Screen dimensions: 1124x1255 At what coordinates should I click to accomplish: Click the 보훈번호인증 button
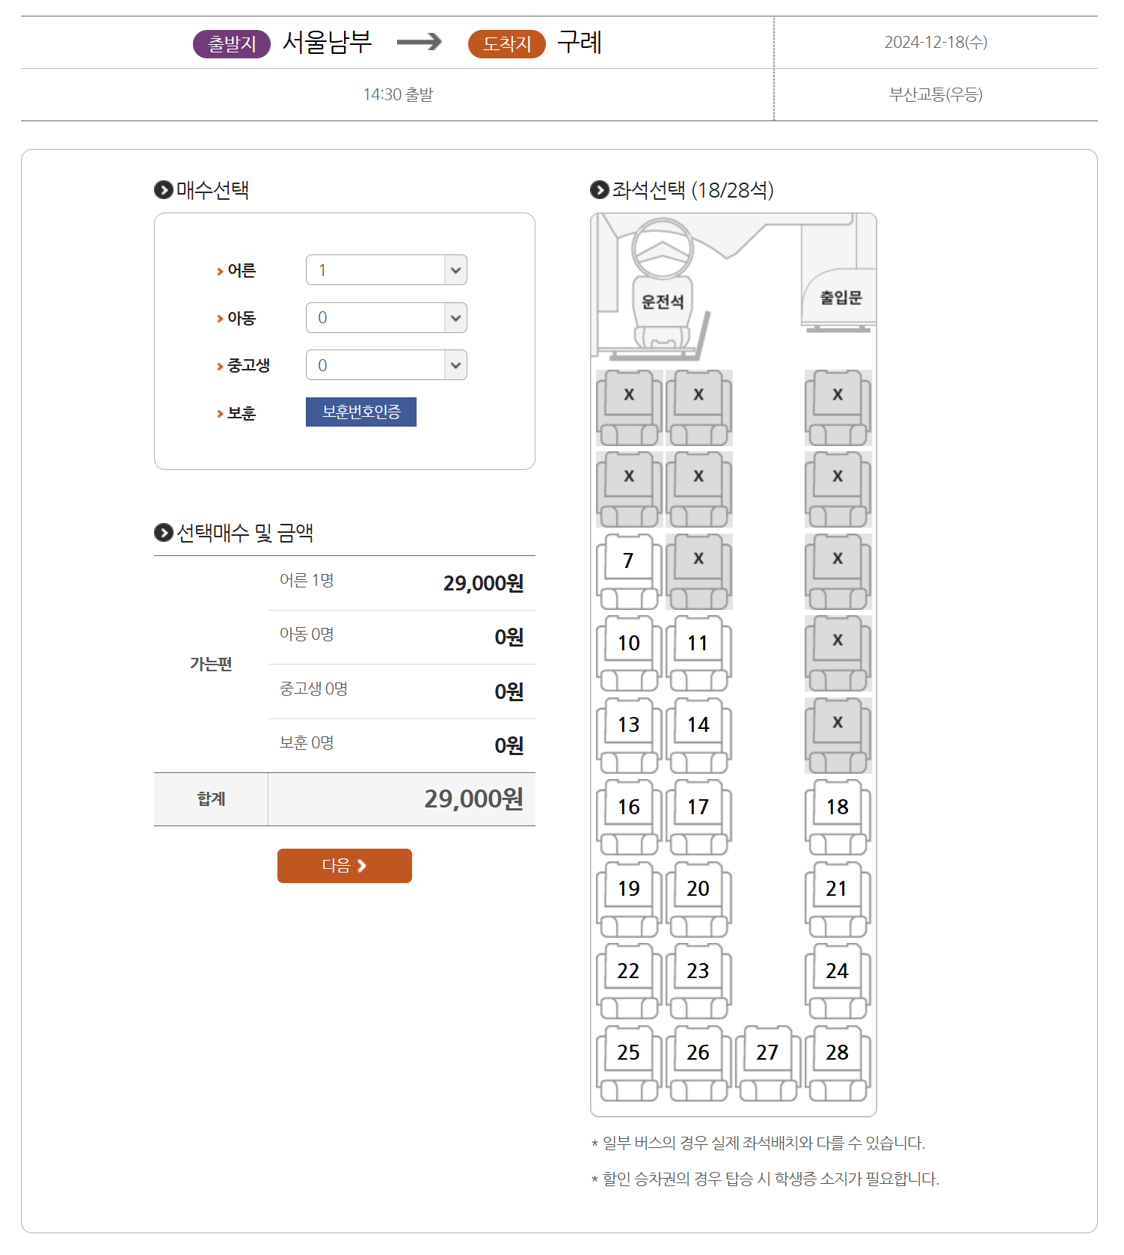pyautogui.click(x=361, y=412)
